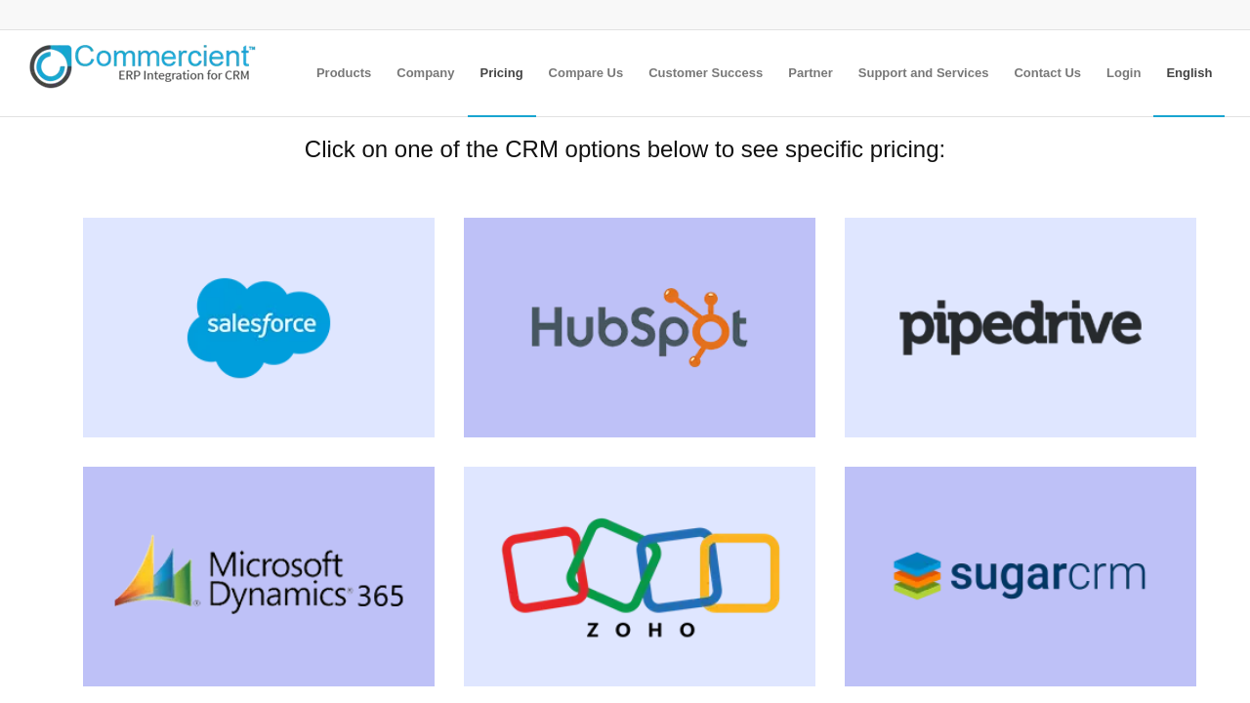Image resolution: width=1250 pixels, height=703 pixels.
Task: Click the Commercient logo
Action: tap(142, 64)
